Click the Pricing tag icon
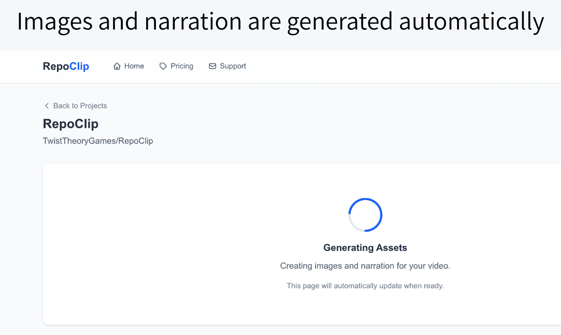 tap(163, 66)
